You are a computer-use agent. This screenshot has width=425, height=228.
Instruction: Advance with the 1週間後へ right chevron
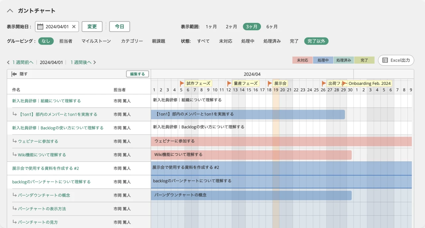(x=95, y=62)
